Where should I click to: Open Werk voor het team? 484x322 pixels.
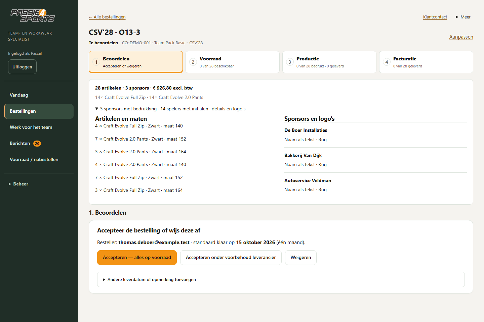coord(39,127)
